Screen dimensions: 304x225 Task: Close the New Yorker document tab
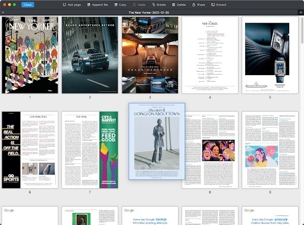pos(3,12)
